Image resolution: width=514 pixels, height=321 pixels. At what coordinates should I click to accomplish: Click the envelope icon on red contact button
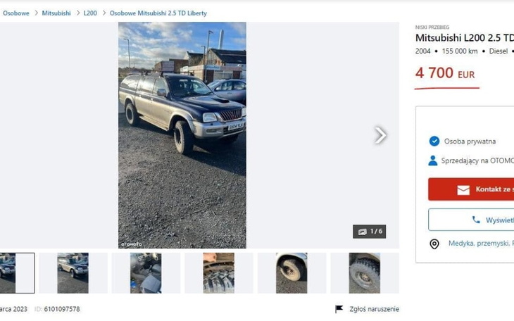pos(463,189)
